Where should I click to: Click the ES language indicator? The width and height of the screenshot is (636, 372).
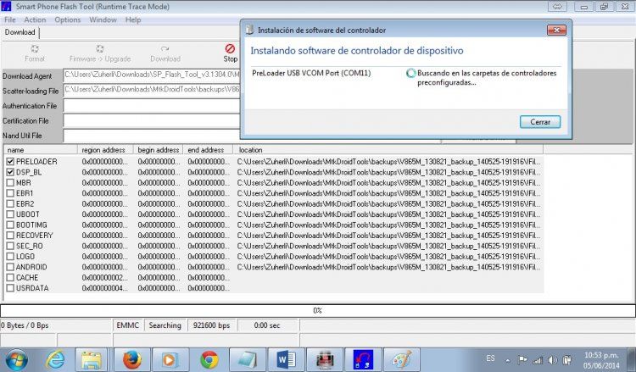pyautogui.click(x=490, y=358)
